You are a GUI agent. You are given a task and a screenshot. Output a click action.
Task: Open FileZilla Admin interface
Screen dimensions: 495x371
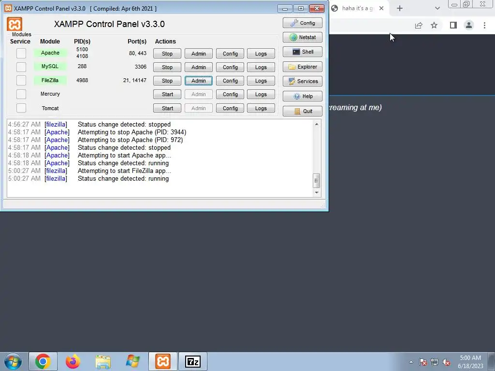[x=199, y=81]
